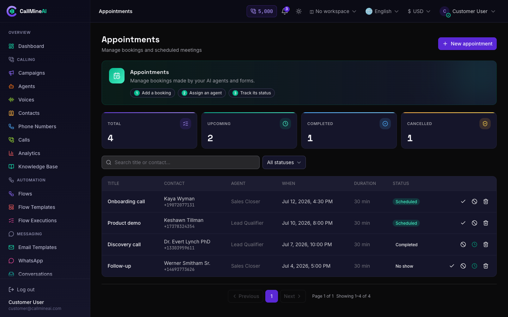Delete the Onboarding call appointment
The image size is (508, 317).
[x=486, y=201]
